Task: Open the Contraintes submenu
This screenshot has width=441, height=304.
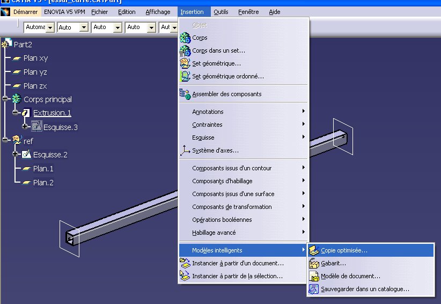Action: tap(244, 125)
